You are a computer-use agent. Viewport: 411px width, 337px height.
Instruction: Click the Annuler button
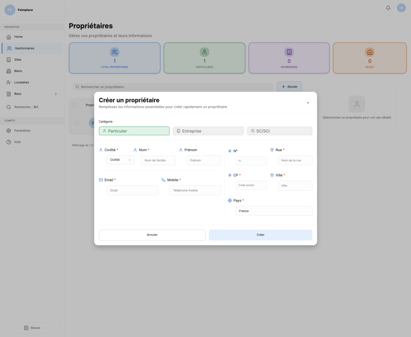click(152, 235)
